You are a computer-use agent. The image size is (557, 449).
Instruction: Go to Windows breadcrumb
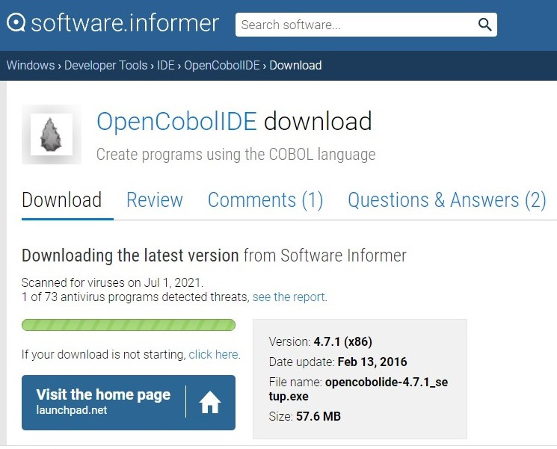31,65
